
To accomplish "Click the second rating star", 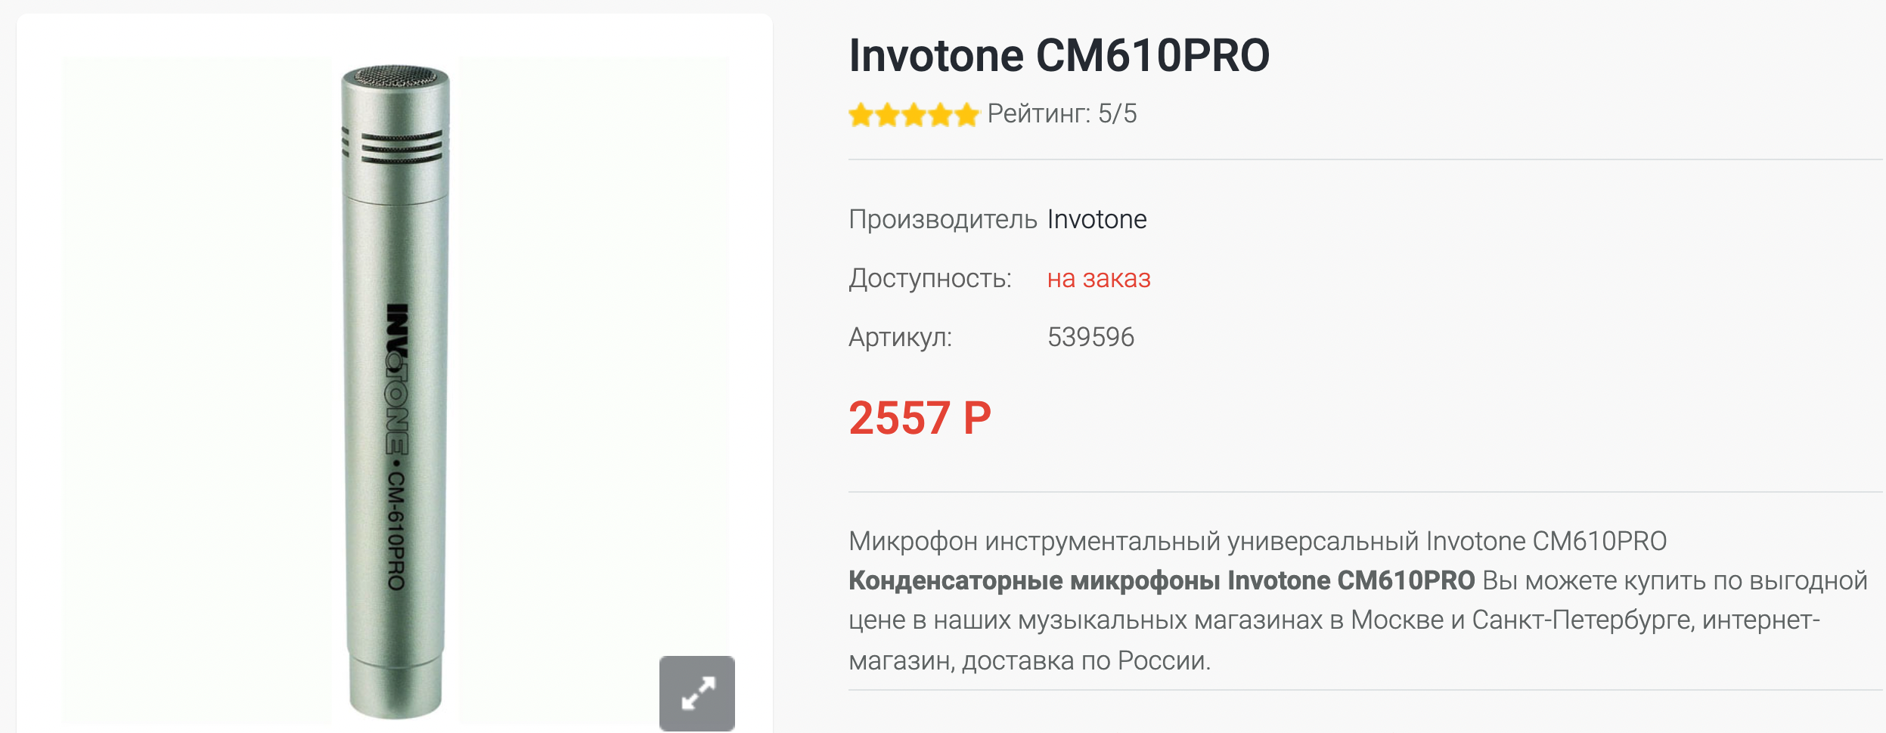I will [x=887, y=116].
